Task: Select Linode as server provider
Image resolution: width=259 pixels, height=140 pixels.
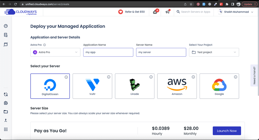Action: (135, 86)
